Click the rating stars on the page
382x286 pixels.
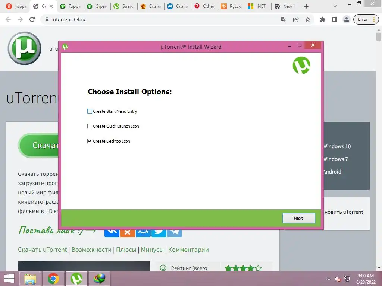pos(243,268)
